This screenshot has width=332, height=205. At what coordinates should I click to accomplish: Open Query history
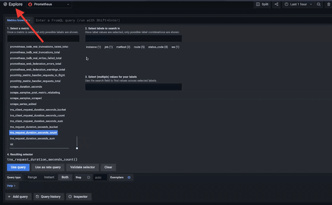tap(48, 197)
